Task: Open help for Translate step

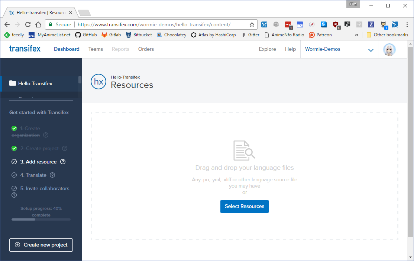Action: [52, 175]
